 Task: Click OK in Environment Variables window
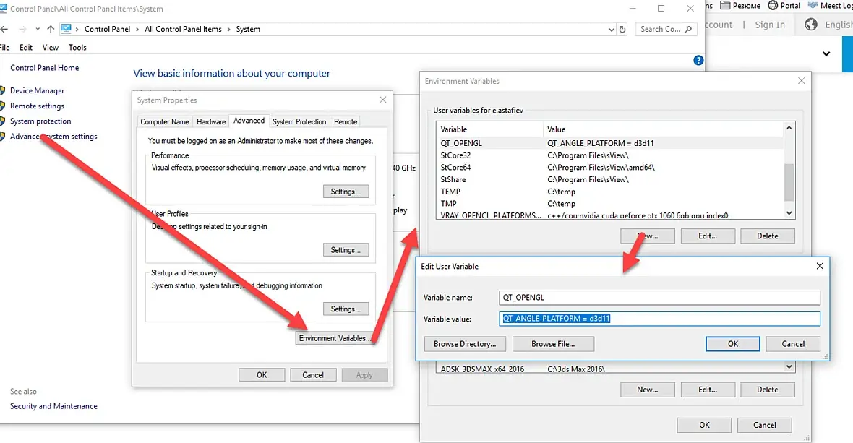tap(705, 425)
